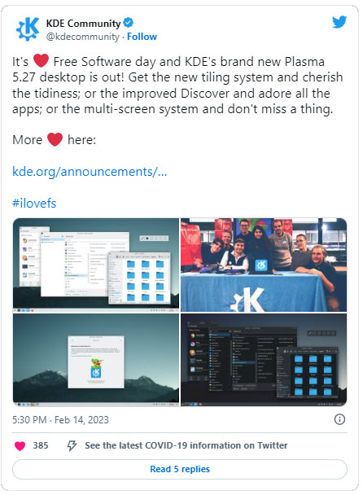Click the tweet info circle icon
This screenshot has width=363, height=495.
pyautogui.click(x=339, y=419)
